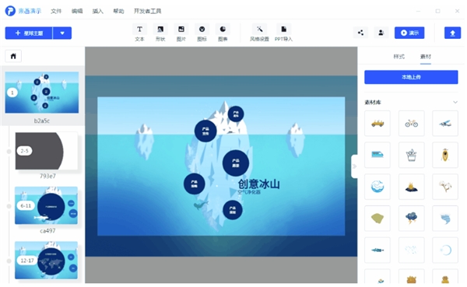Select slide thumbnail 1 labeled b2a5c
The image size is (467, 287).
point(42,93)
